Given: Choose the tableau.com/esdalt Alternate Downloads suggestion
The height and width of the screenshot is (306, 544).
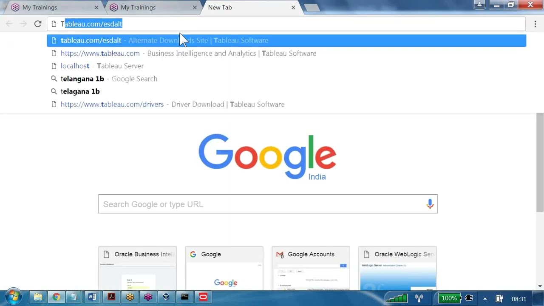Looking at the screenshot, I should [x=286, y=40].
